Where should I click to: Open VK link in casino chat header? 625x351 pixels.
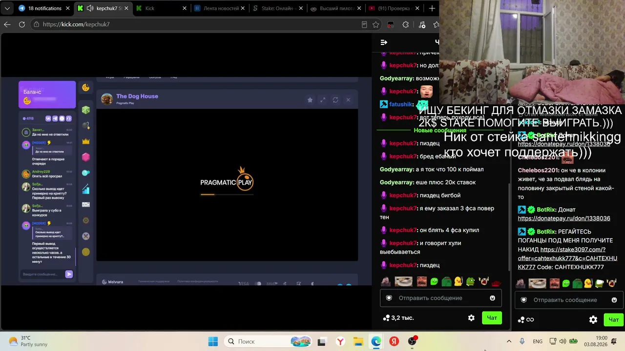[x=48, y=118]
